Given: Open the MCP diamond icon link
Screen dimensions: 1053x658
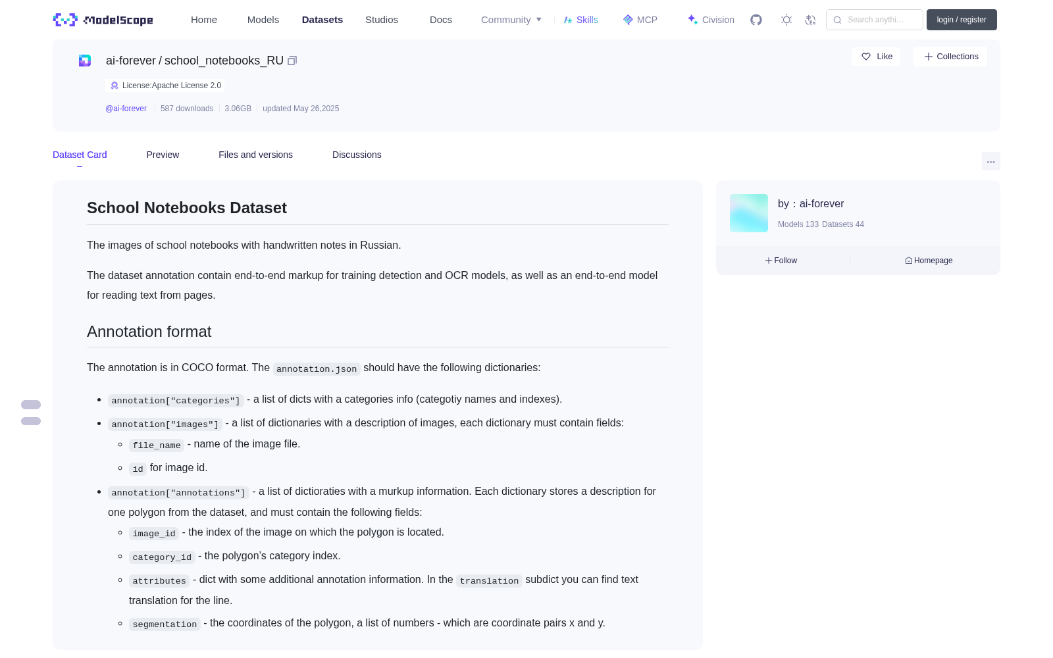Looking at the screenshot, I should pyautogui.click(x=640, y=20).
